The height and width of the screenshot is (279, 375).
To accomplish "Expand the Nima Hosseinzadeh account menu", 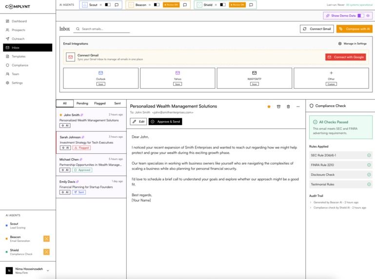I will 27,271.
